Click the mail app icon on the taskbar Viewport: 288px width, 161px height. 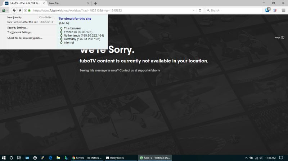click(27, 158)
